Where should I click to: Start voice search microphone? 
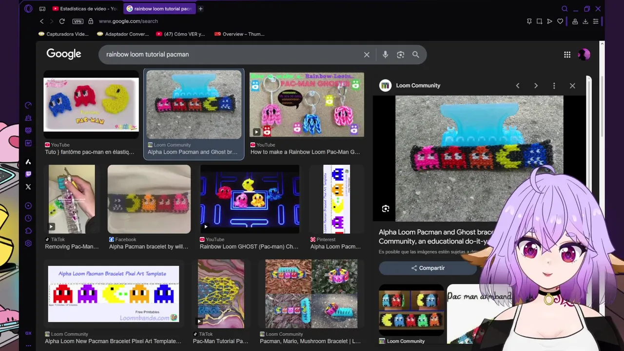[x=385, y=55]
